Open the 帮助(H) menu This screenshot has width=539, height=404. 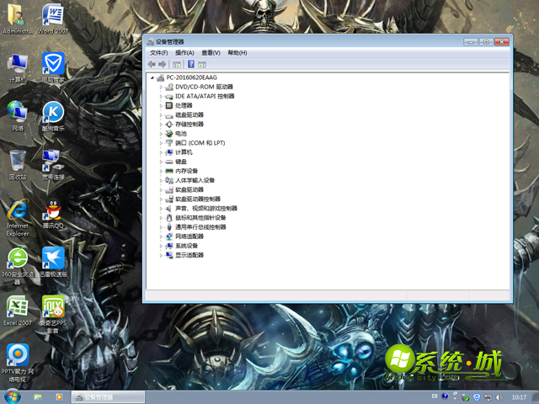tap(237, 53)
